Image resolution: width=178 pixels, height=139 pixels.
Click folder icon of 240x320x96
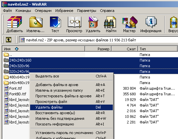tap(6, 66)
